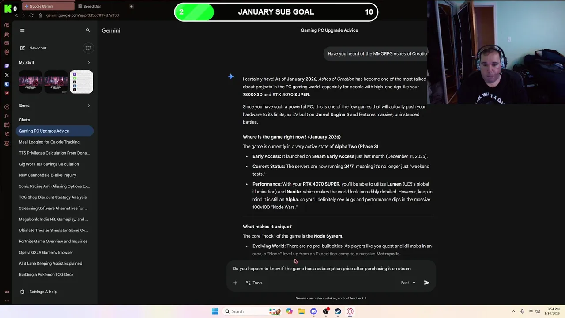Open the Windows Start button
The image size is (565, 318).
(215, 311)
